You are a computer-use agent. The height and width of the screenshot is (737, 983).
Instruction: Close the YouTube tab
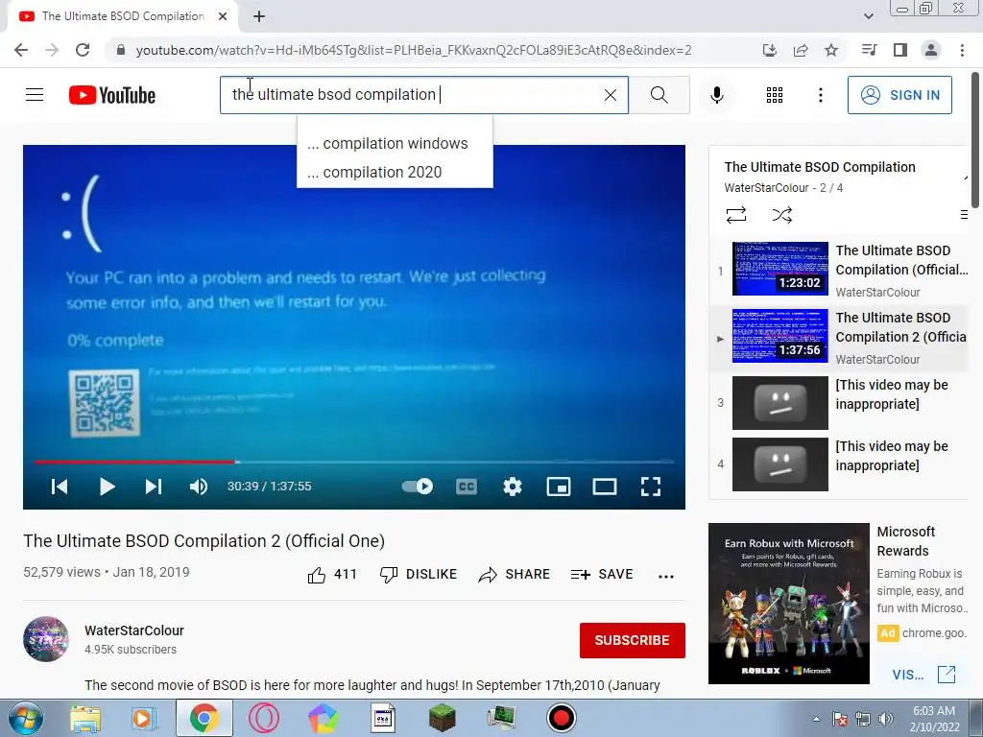pos(223,16)
